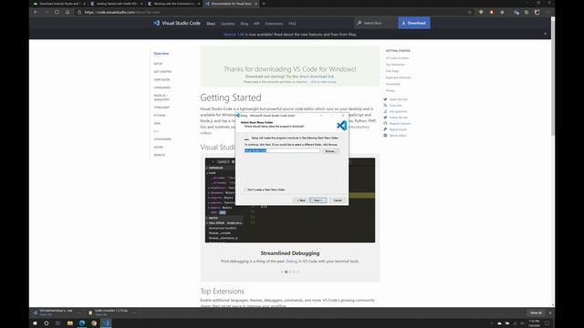The height and width of the screenshot is (328, 584).
Task: Click the Search Docs field
Action: click(x=375, y=23)
